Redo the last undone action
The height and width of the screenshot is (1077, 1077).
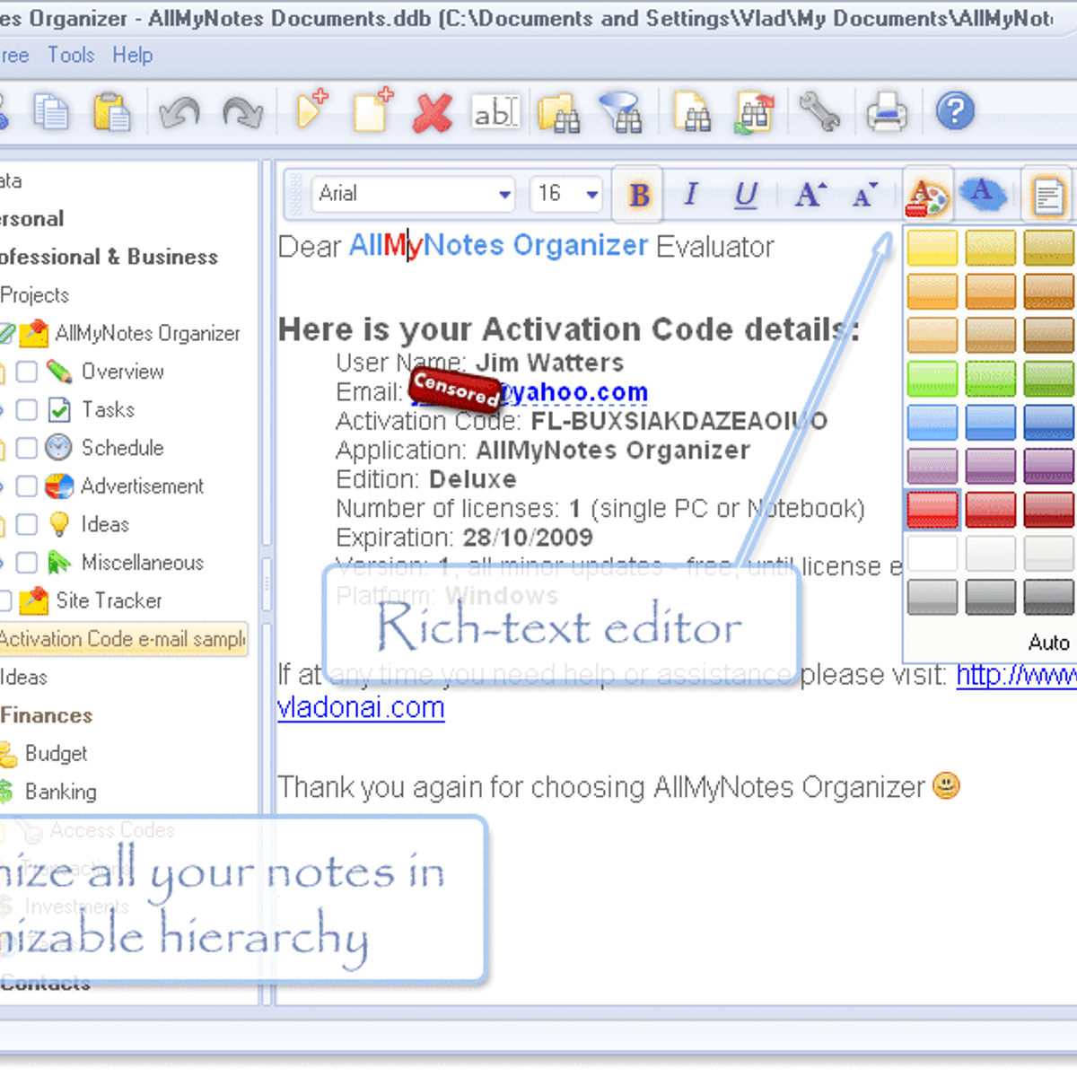point(242,113)
